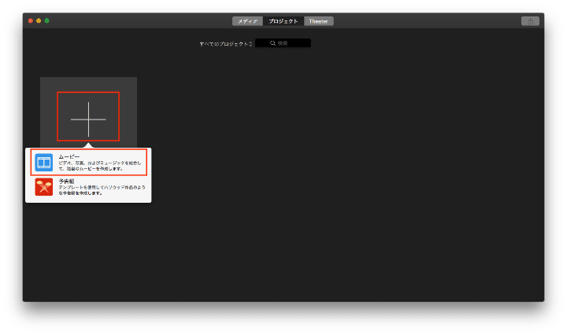
Task: Open the Theater tab
Action: (x=319, y=21)
